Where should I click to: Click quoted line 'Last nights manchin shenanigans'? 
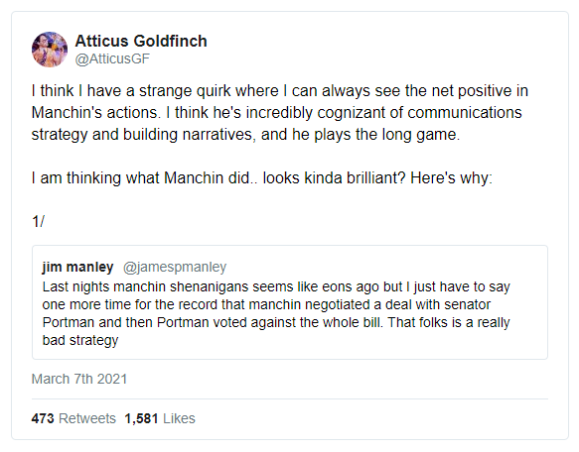pos(276,286)
